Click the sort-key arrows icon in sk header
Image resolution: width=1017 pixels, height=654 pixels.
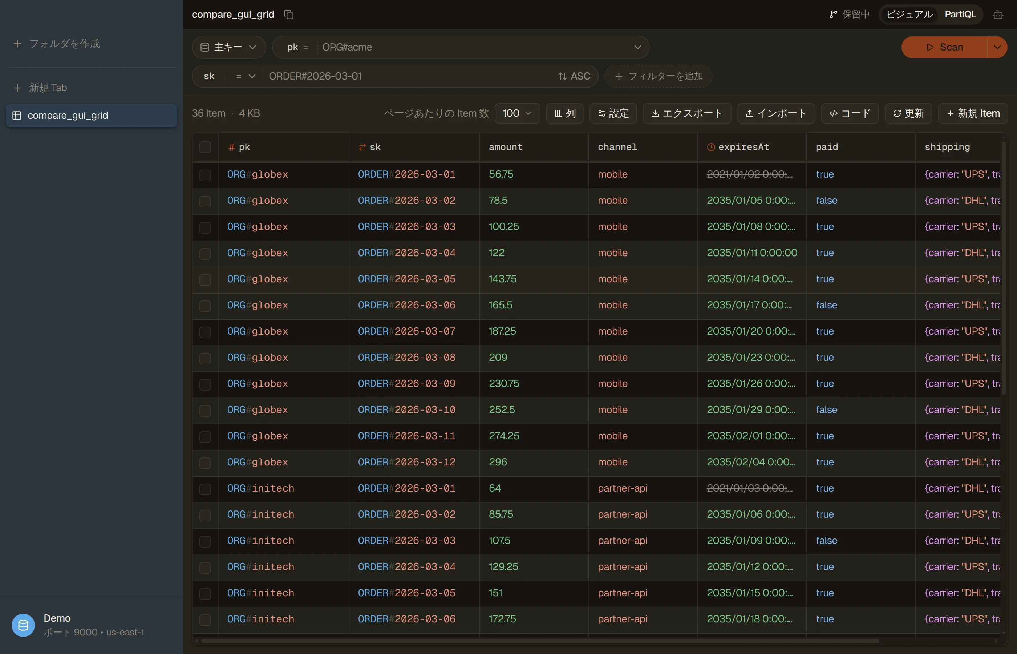362,147
